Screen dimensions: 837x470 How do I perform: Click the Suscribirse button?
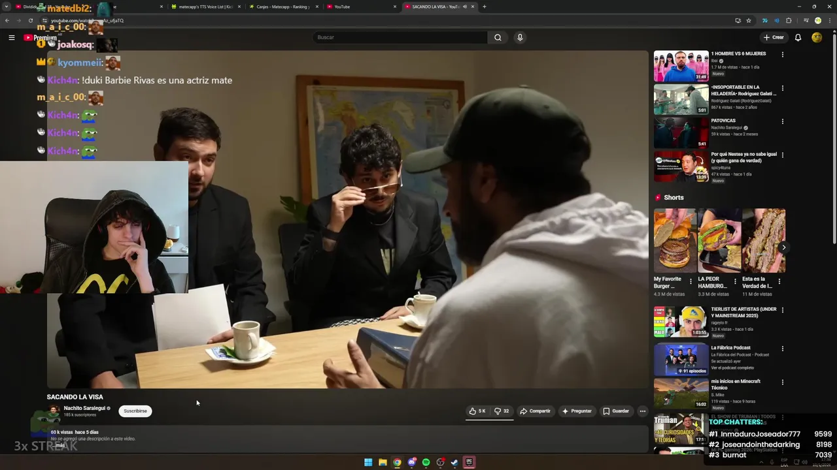[135, 411]
